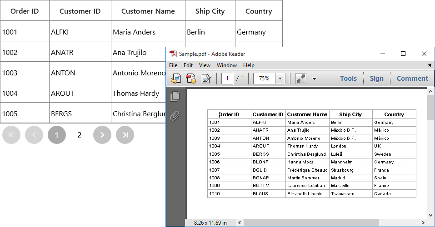Screen dimensions: 435x227
Task: Click the scroll up arrow in Reader
Action: tap(430, 91)
